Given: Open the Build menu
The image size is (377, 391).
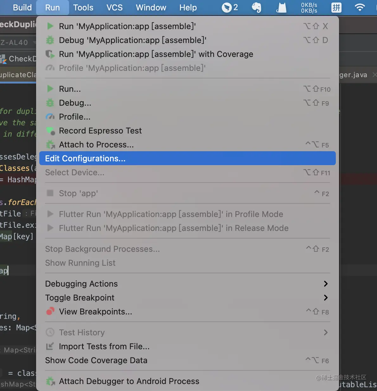Looking at the screenshot, I should [x=22, y=8].
